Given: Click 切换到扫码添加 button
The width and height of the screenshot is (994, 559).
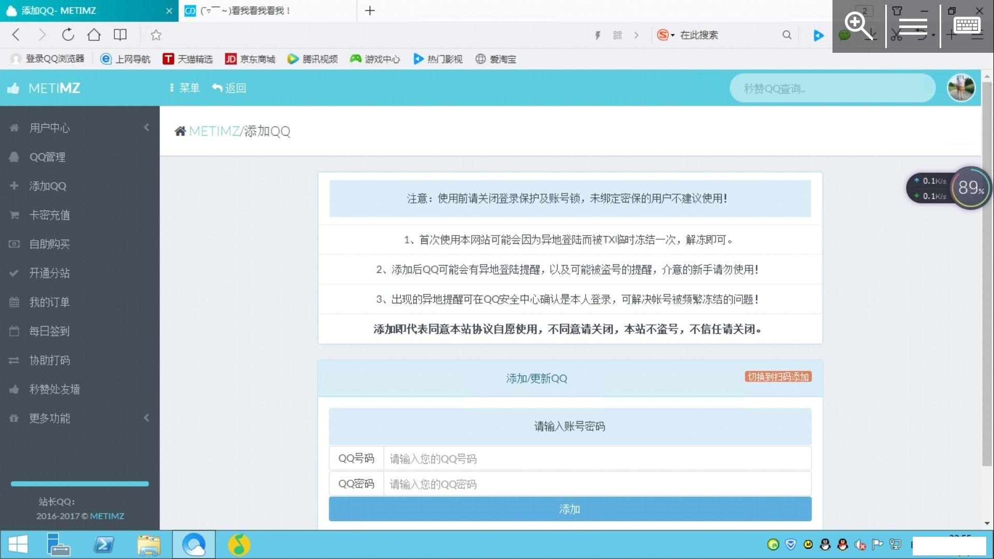Looking at the screenshot, I should (x=778, y=377).
